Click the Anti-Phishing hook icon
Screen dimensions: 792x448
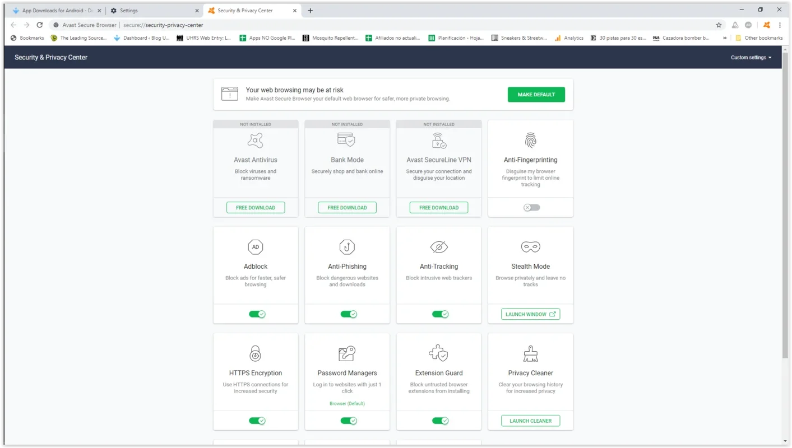pyautogui.click(x=347, y=247)
